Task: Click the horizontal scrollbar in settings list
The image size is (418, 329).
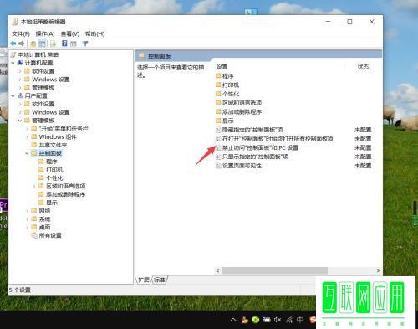Action: [274, 270]
